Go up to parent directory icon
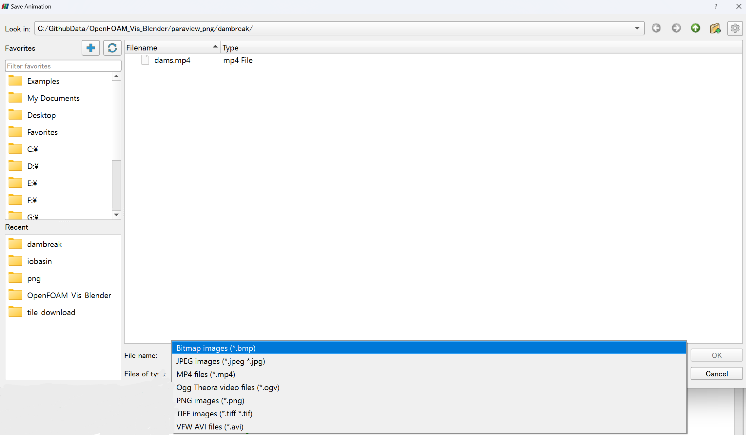 [x=696, y=28]
